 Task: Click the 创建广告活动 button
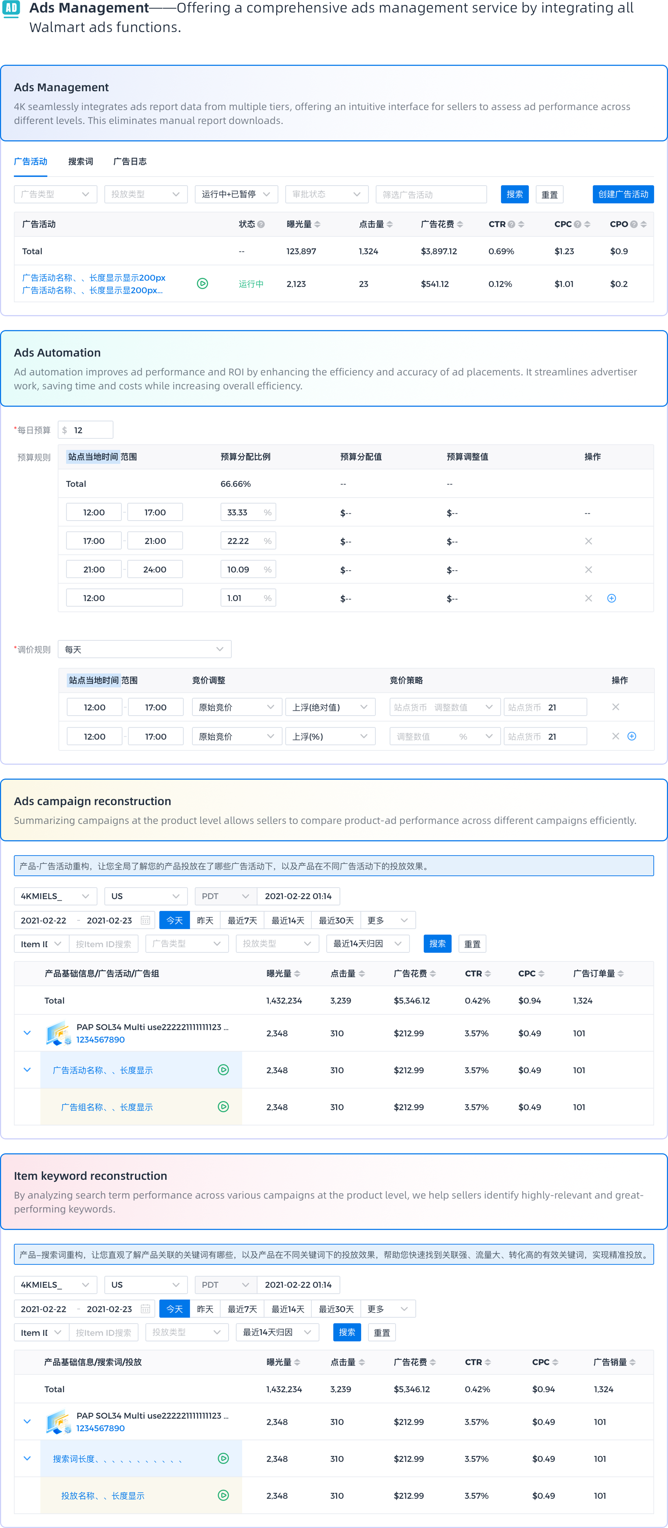623,194
